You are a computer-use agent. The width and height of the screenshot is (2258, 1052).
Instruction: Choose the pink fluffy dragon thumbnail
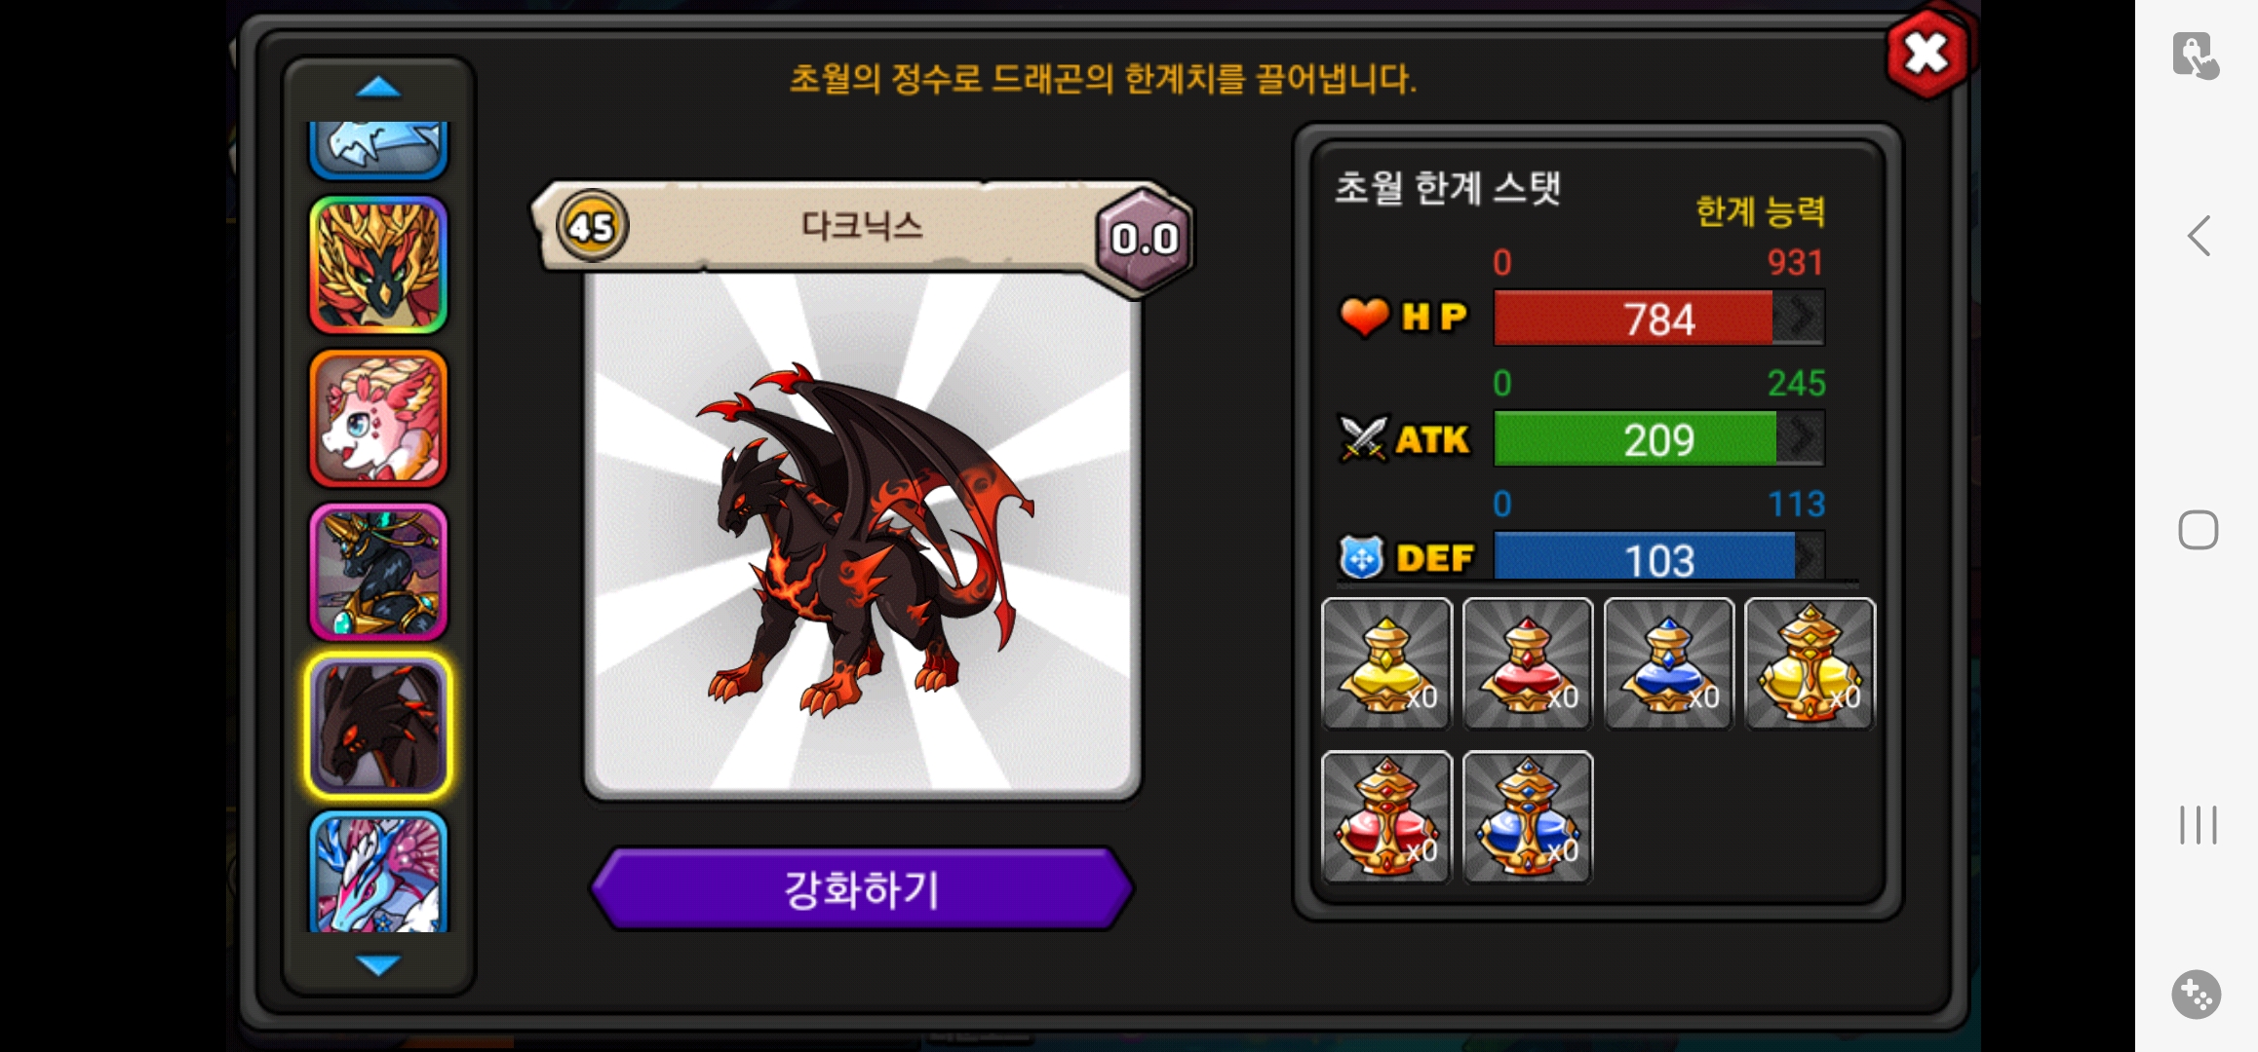tap(378, 419)
